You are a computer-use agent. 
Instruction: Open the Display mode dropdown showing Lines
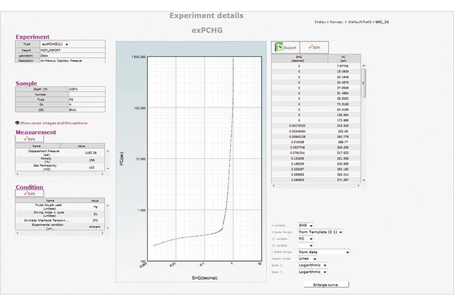point(307,259)
